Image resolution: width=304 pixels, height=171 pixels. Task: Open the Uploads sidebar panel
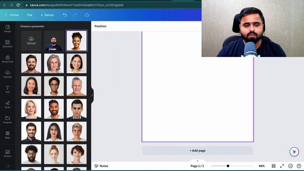tap(8, 74)
